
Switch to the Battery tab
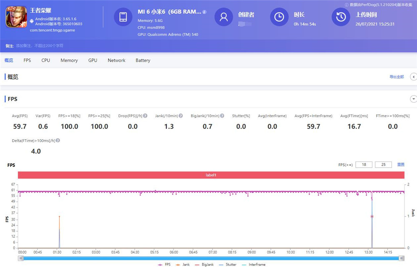tap(143, 60)
